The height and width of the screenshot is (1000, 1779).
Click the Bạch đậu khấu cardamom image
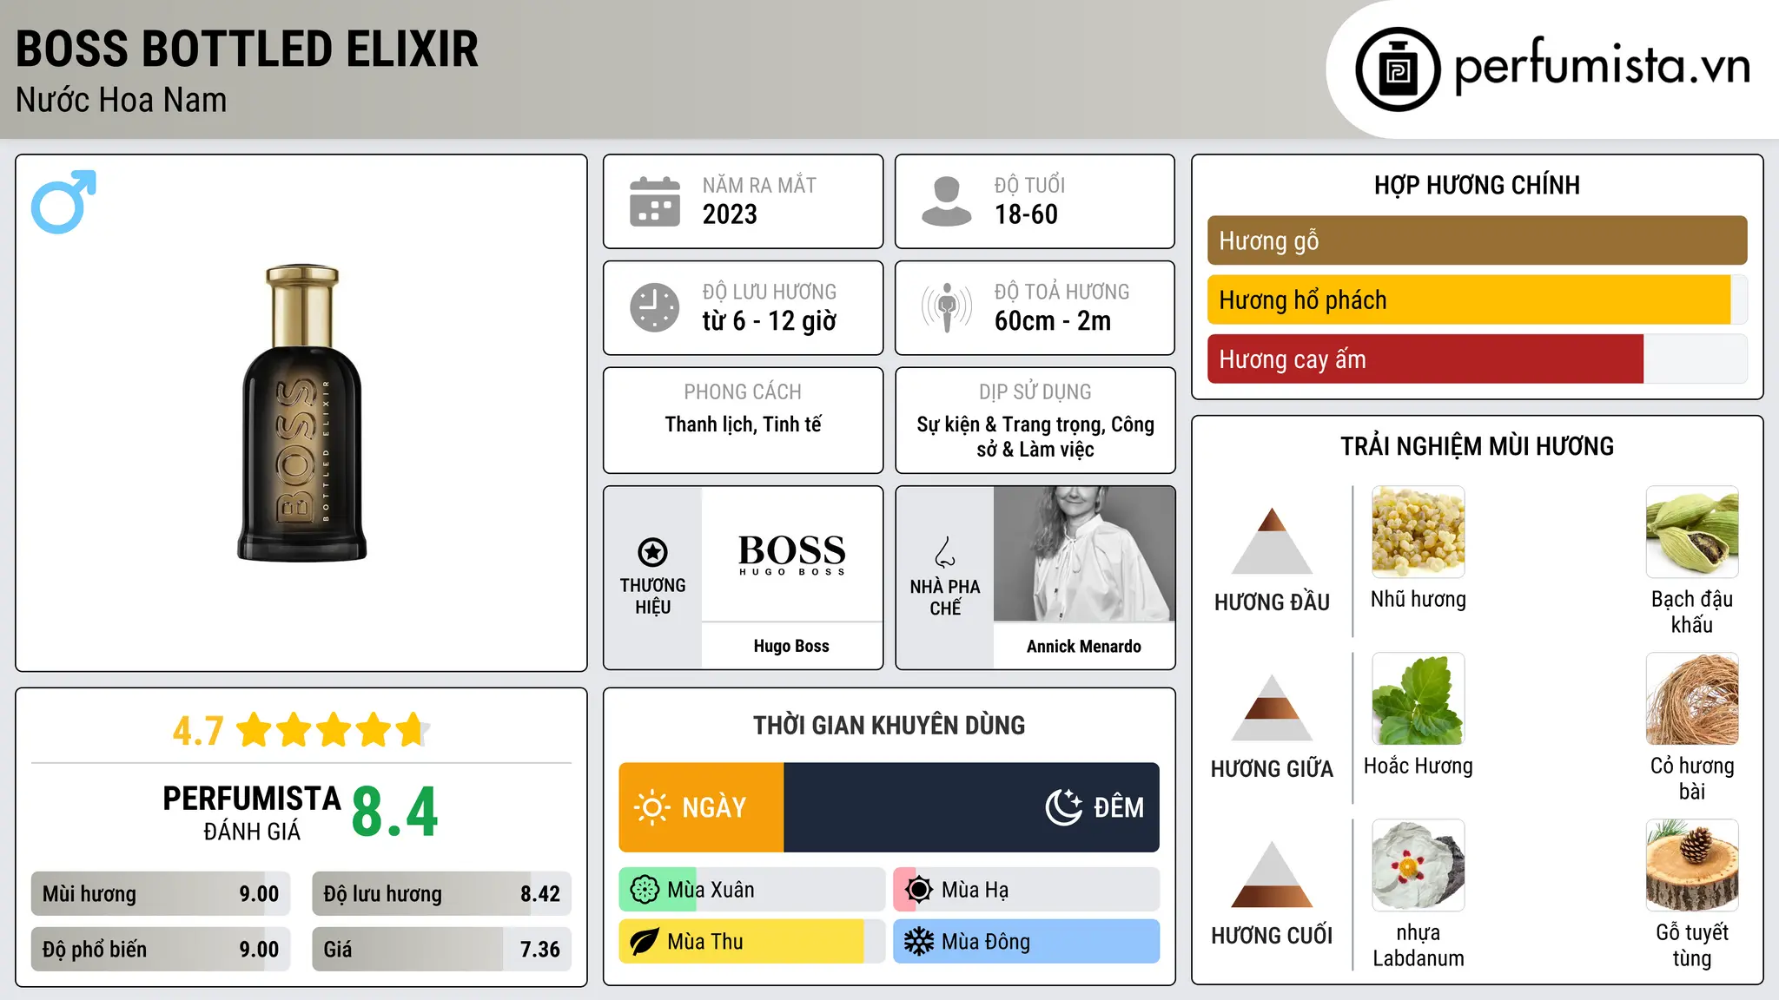point(1692,531)
